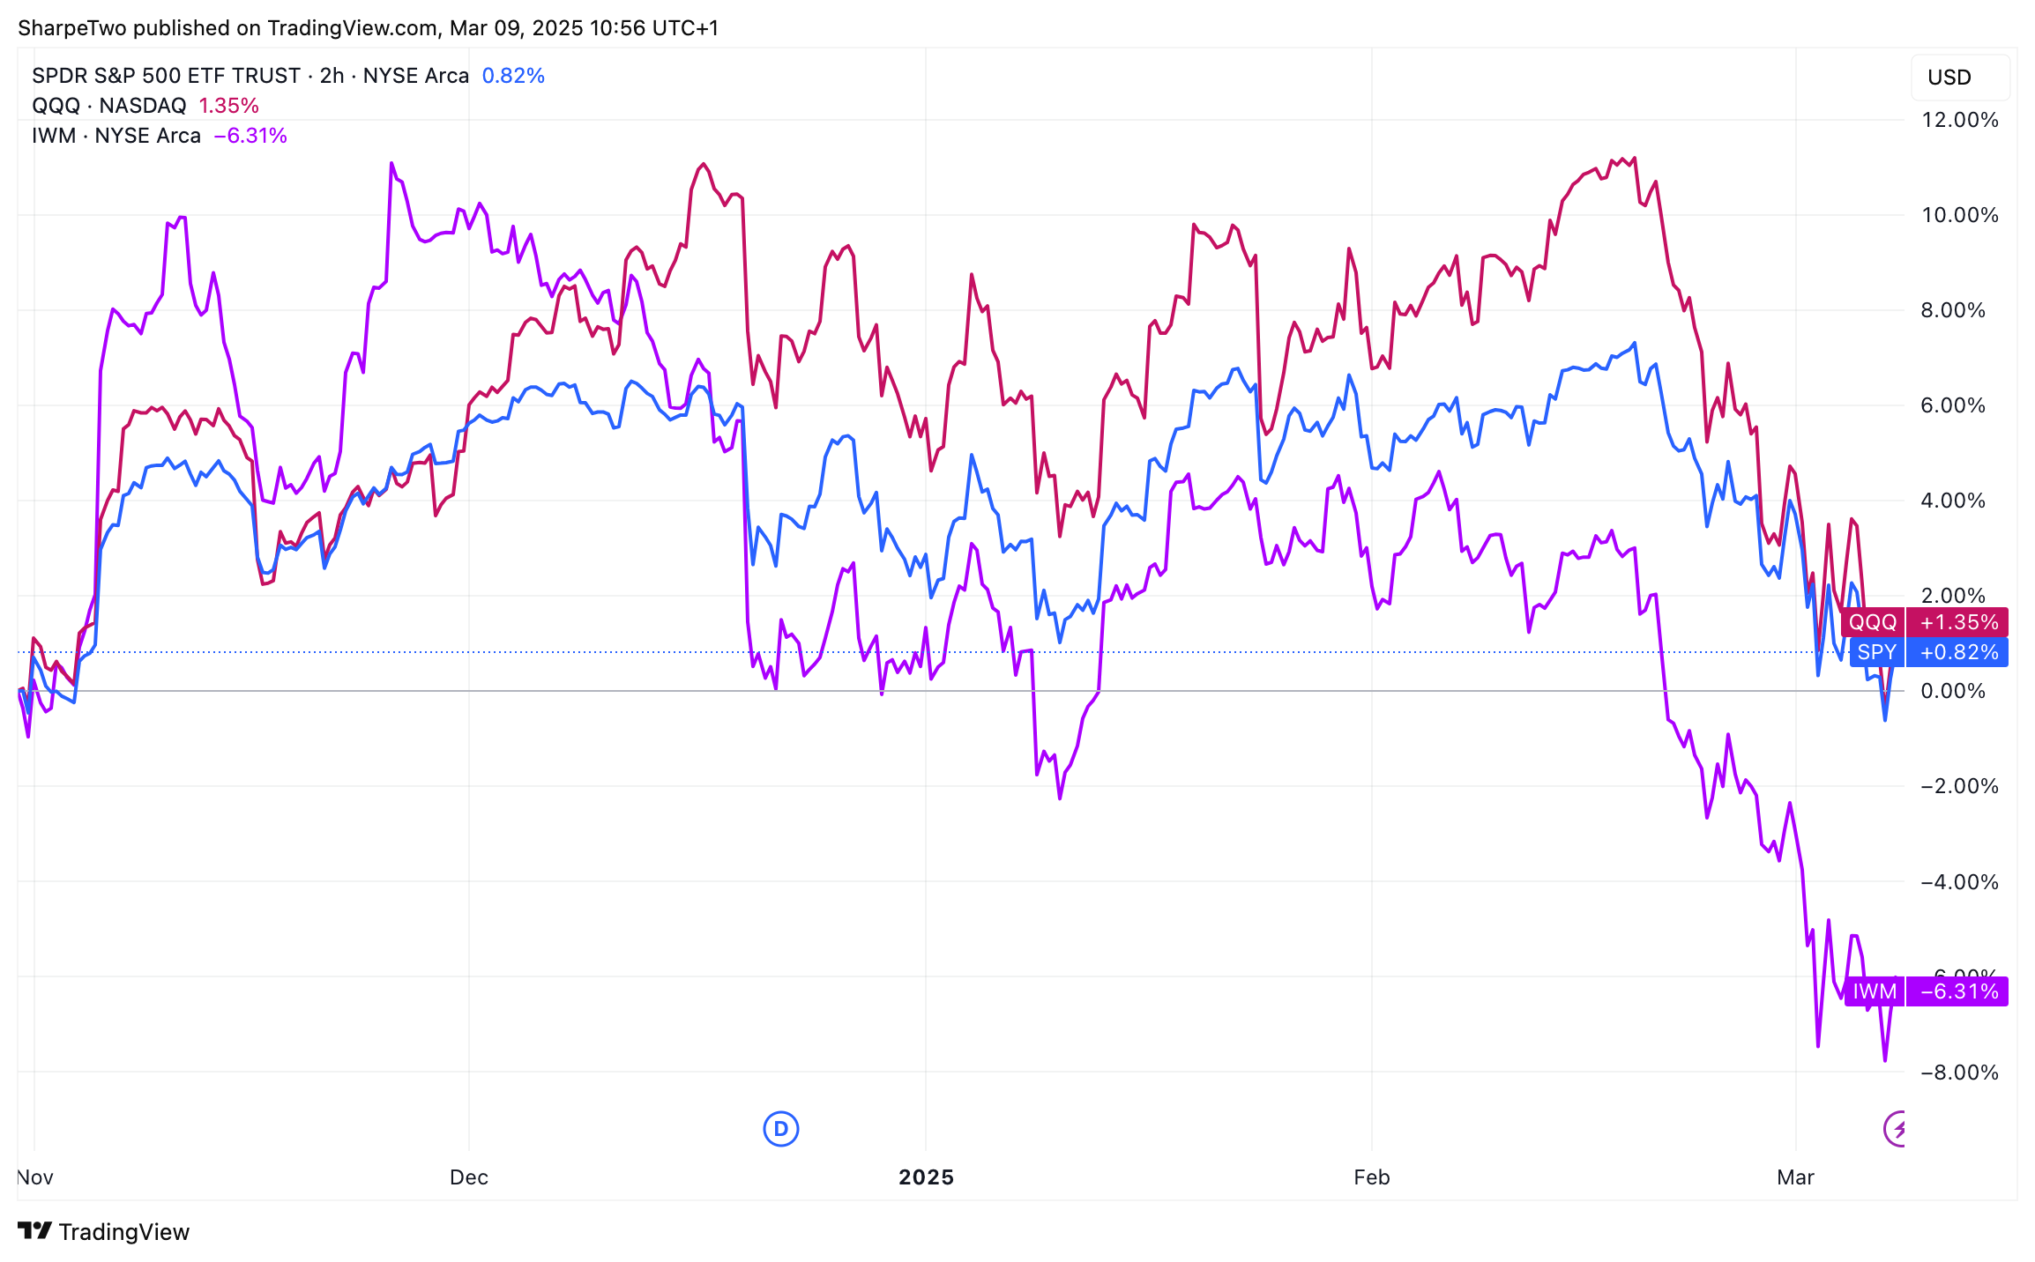Image resolution: width=2035 pixels, height=1262 pixels.
Task: Click the +1.35% price scale label
Action: pyautogui.click(x=1958, y=622)
